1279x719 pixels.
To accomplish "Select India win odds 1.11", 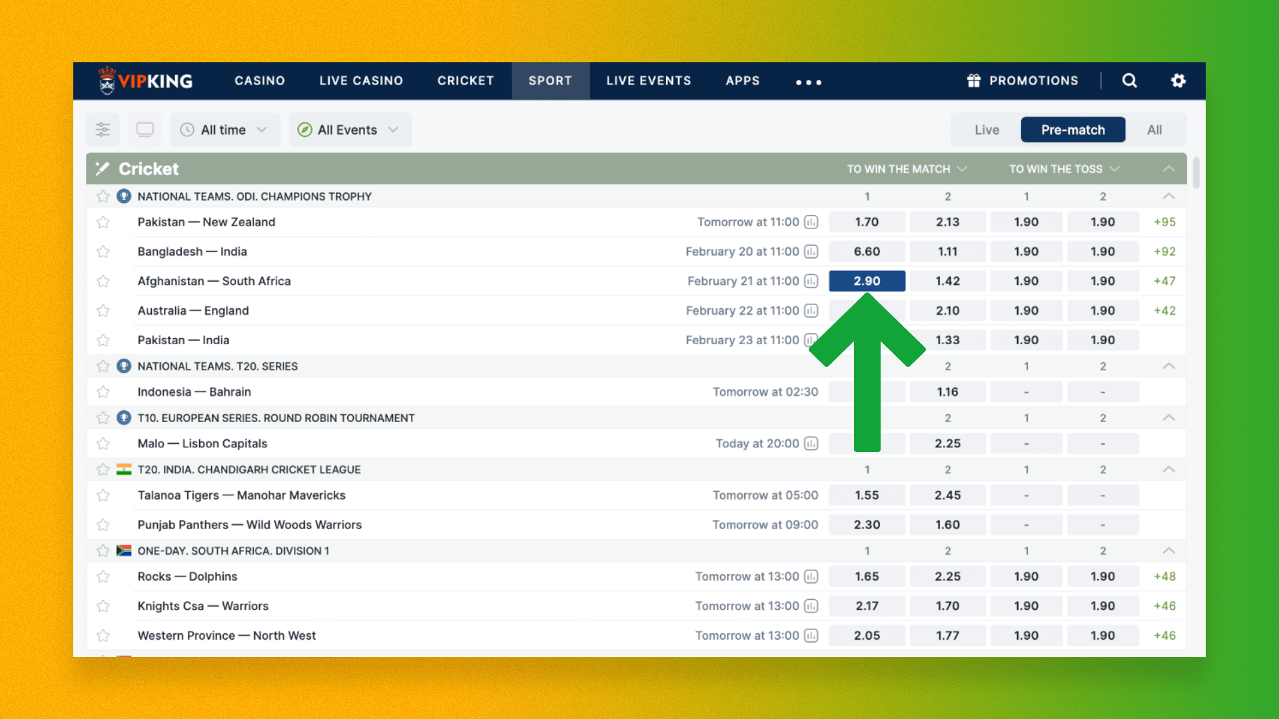I will tap(947, 252).
